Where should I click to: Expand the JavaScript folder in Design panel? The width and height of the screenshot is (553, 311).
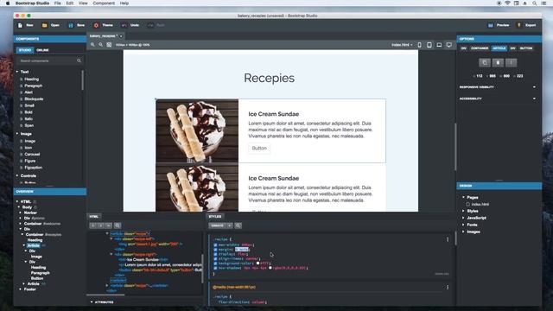463,218
